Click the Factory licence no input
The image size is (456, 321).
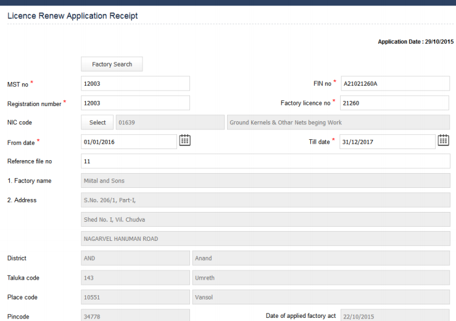click(x=395, y=104)
